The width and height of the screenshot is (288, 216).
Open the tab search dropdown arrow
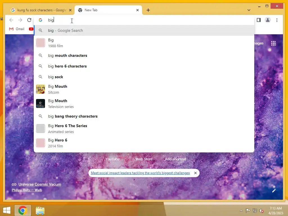(x=249, y=10)
